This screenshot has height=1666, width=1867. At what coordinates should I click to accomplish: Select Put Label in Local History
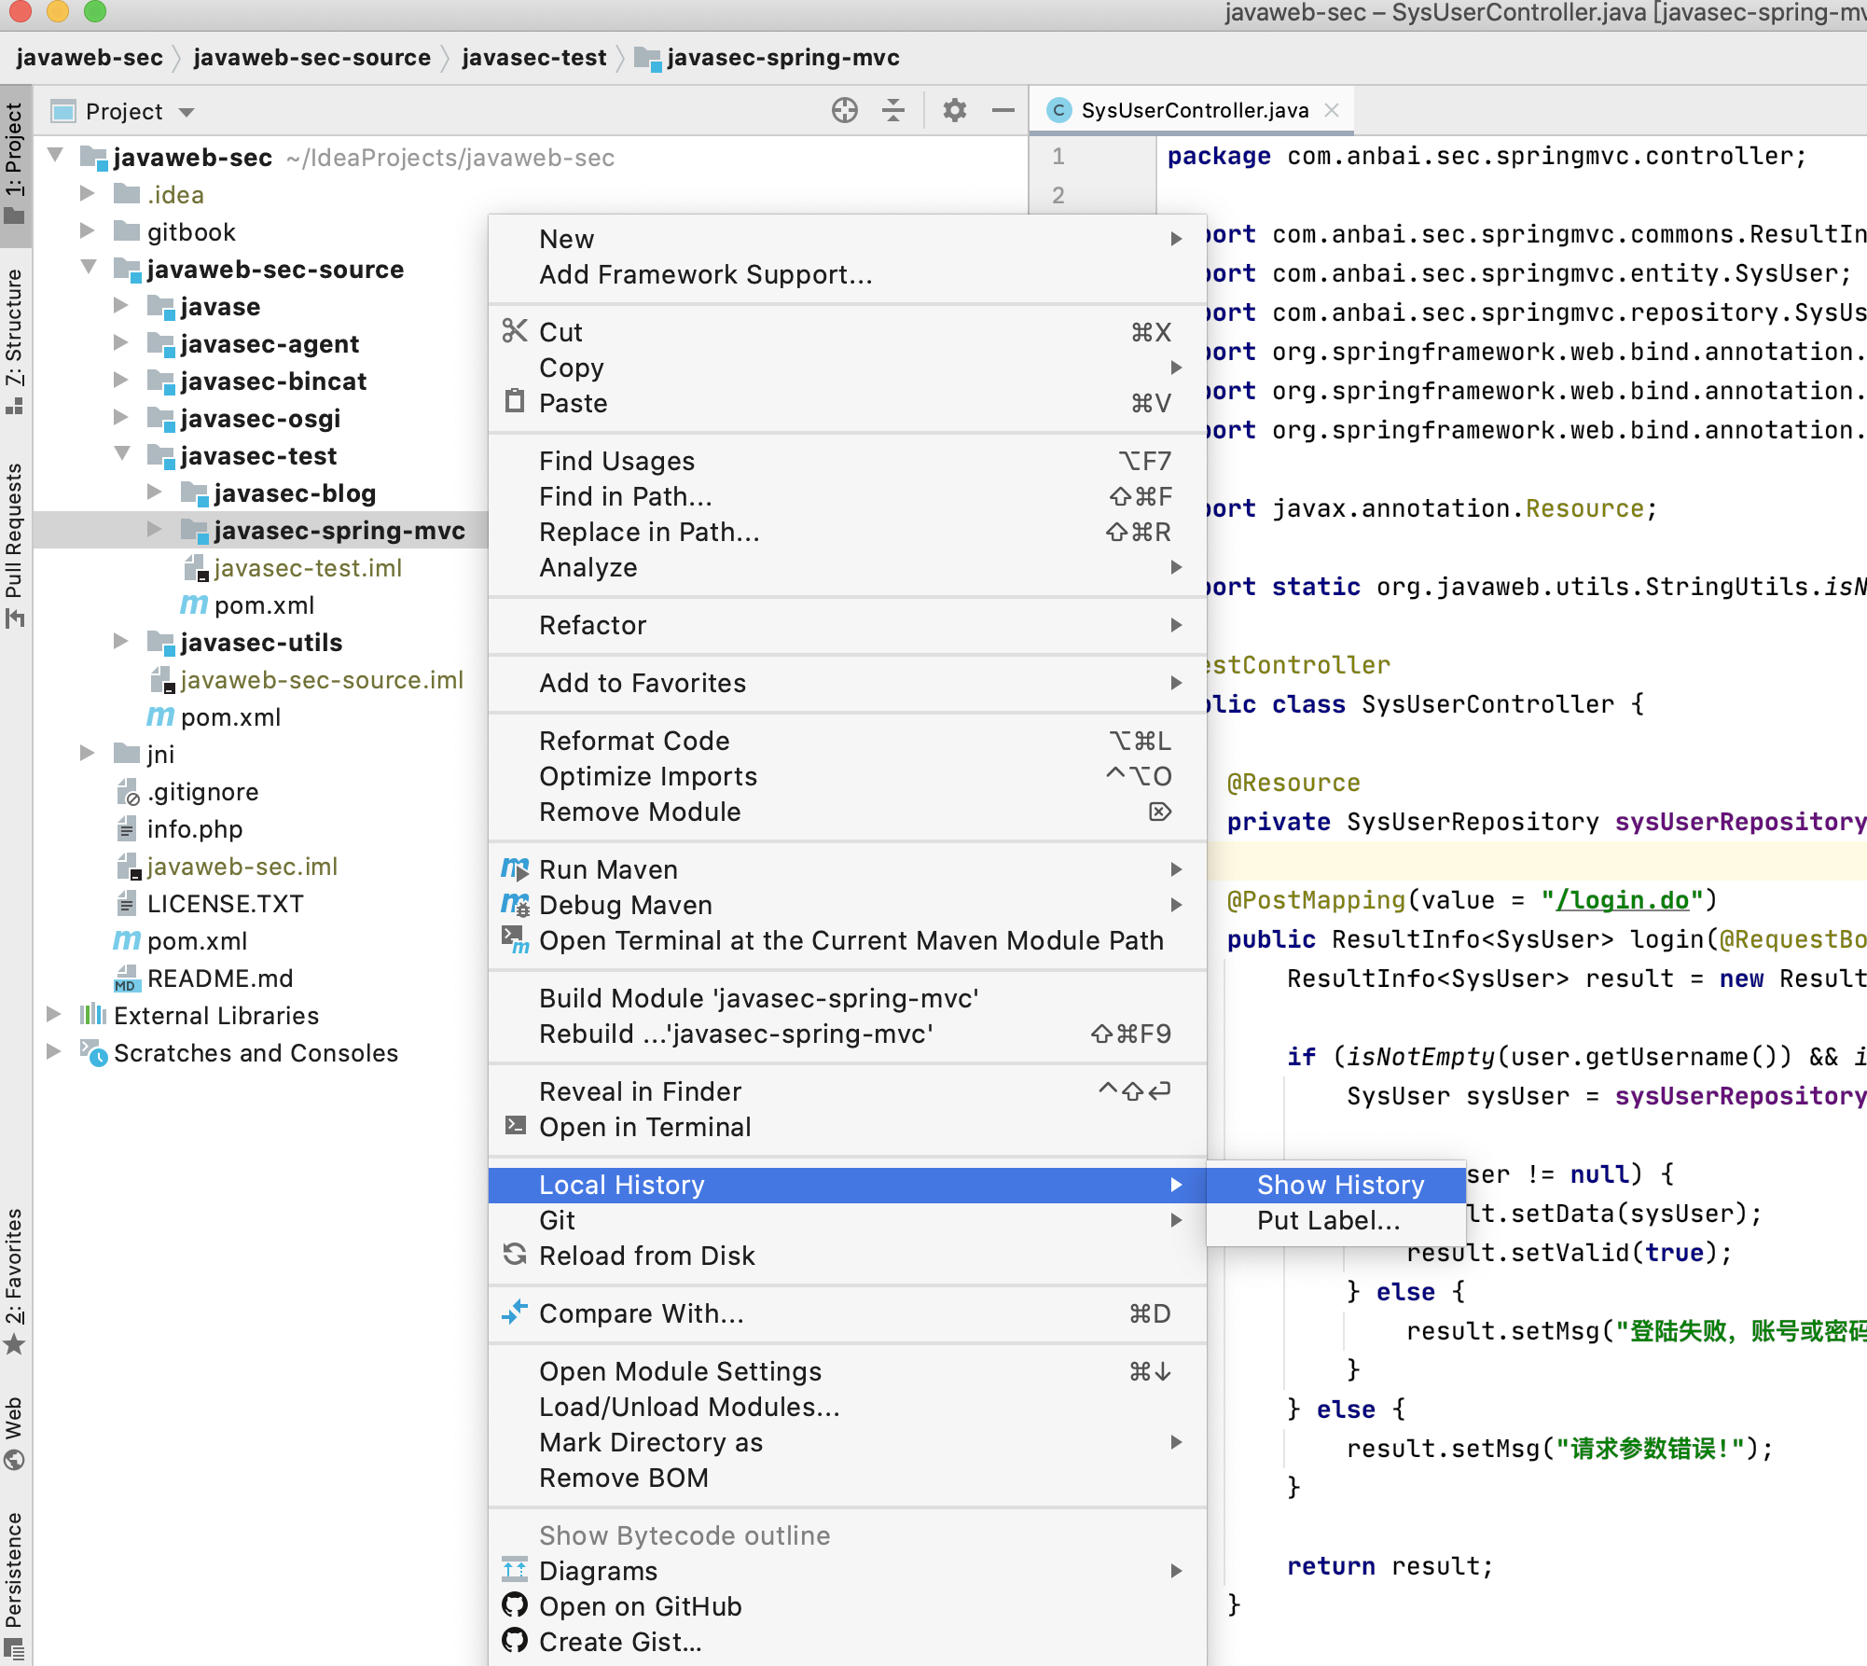point(1327,1222)
